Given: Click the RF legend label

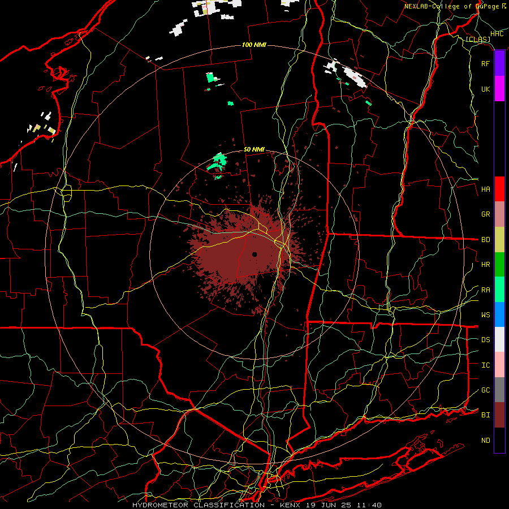Looking at the screenshot, I should pyautogui.click(x=485, y=63).
